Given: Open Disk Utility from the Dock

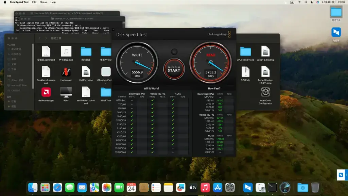Looking at the screenshot, I should pos(260,187).
